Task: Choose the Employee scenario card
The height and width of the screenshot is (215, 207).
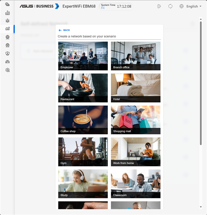Action: pos(83,56)
